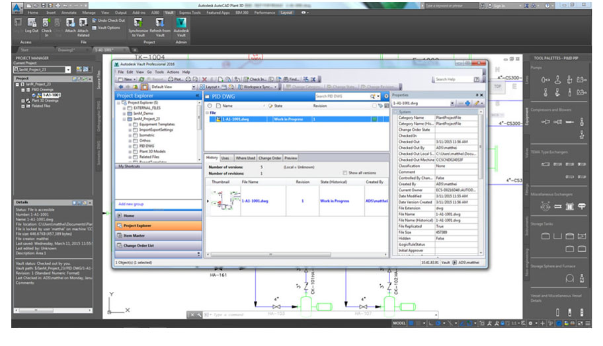Click the Check In button in Vault
Screen dimensions: 603x346
click(255, 79)
